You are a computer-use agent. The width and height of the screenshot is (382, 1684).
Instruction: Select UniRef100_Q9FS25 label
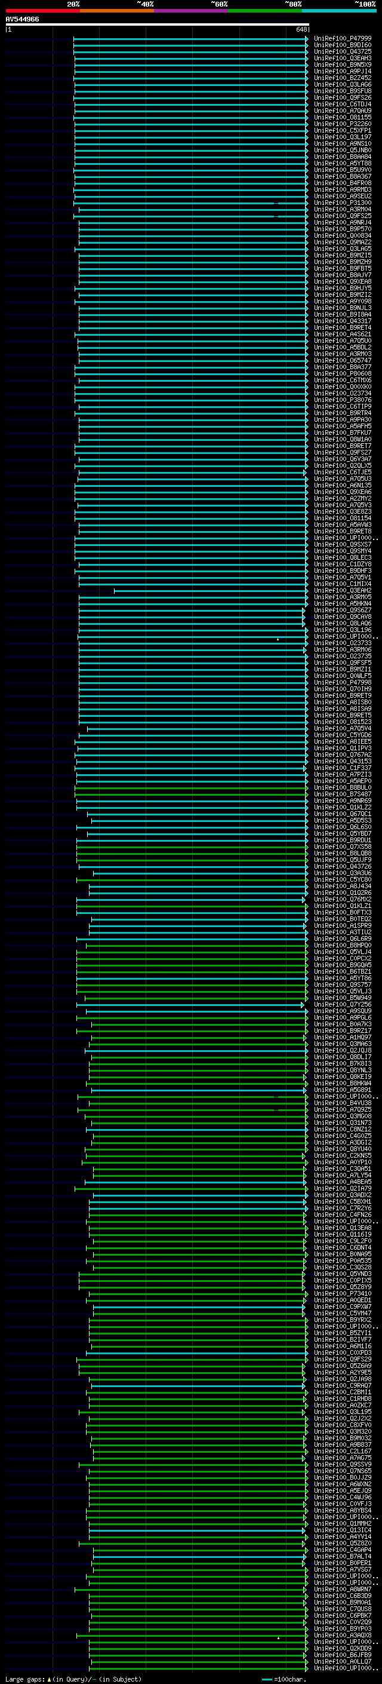[x=343, y=216]
